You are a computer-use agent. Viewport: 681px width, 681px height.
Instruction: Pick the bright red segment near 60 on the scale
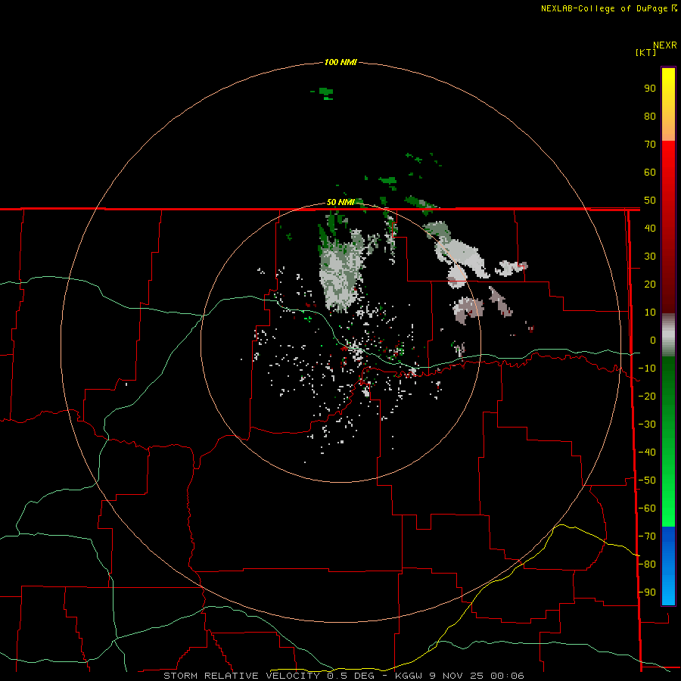pyautogui.click(x=668, y=160)
